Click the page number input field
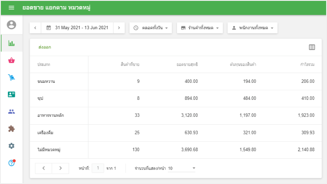Screen dimensions: 327x184 point(98,168)
